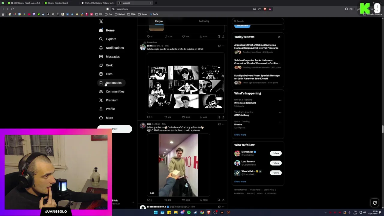Image resolution: width=384 pixels, height=216 pixels.
Task: Open Messages in the sidebar
Action: 109,57
